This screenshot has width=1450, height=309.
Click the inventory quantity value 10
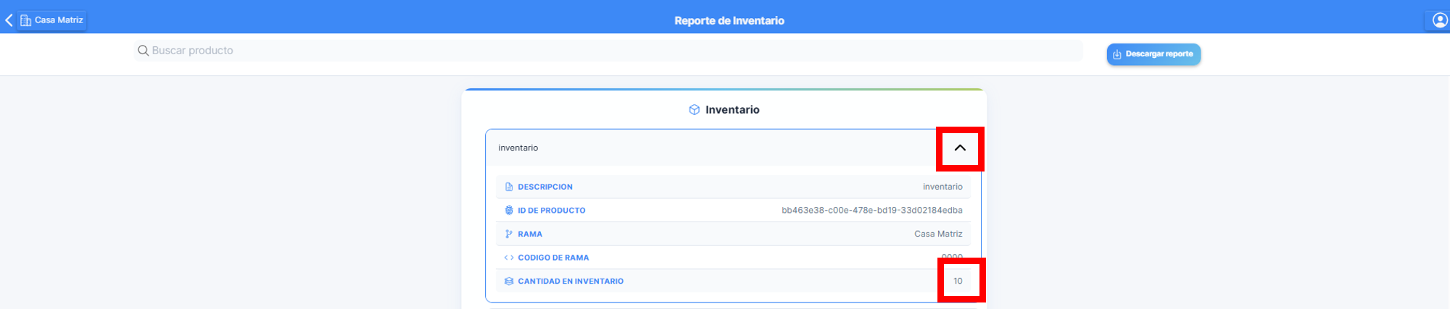958,282
